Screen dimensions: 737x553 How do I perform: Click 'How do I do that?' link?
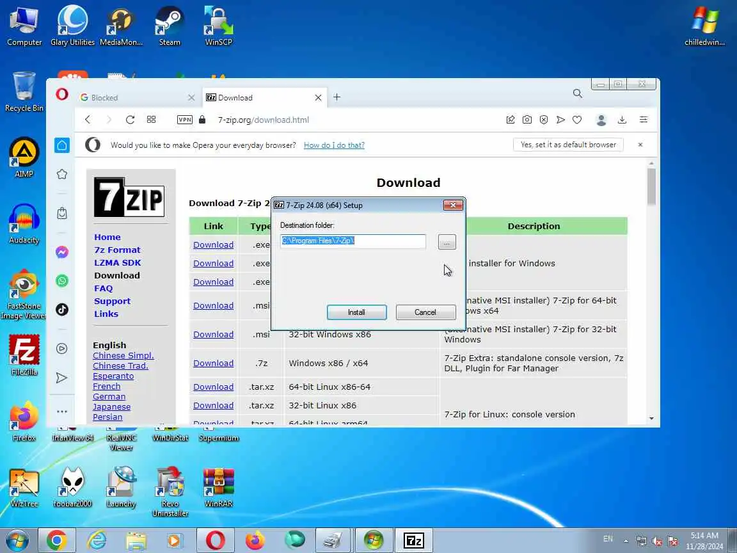coord(334,145)
